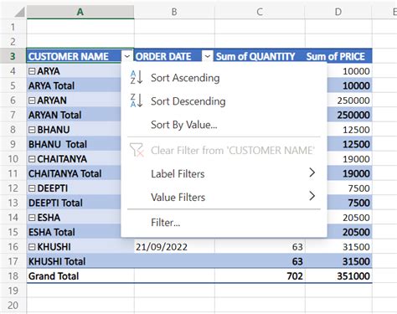Click the Sum of PRICE header cell
This screenshot has width=397, height=314.
[338, 56]
